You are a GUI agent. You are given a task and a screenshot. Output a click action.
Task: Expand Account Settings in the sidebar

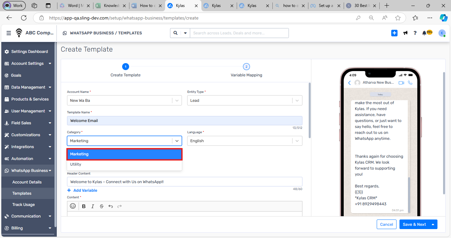(28, 63)
